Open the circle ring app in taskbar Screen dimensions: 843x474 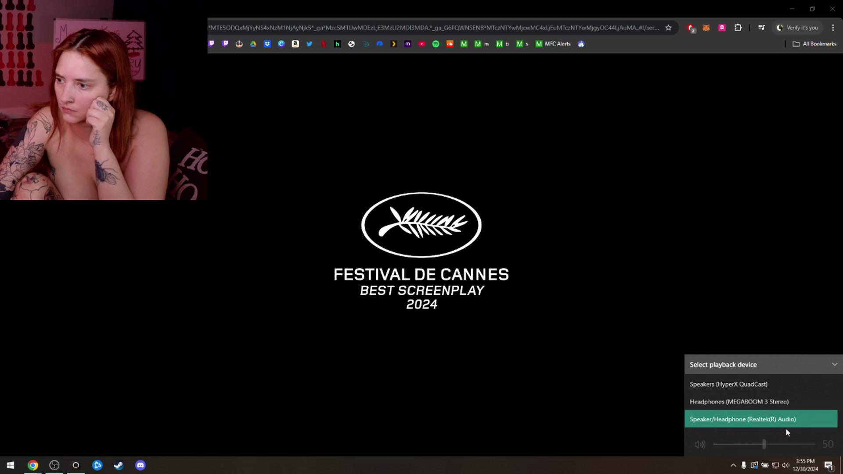pyautogui.click(x=76, y=465)
